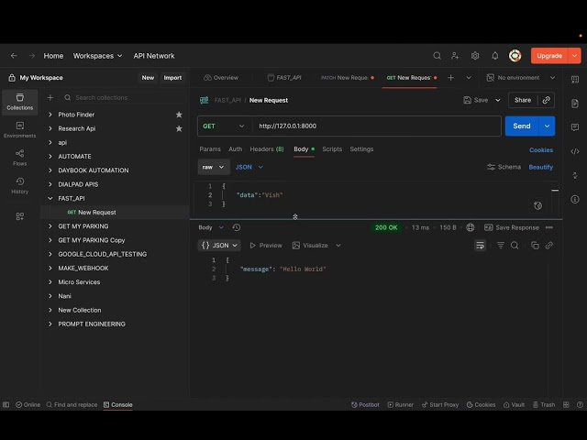Copy request link with the link icon
This screenshot has height=440, width=587.
point(547,100)
